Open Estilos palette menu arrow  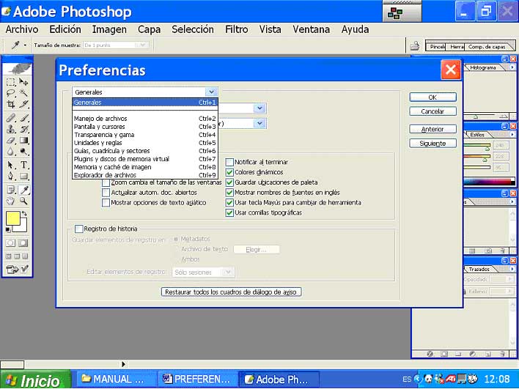512,135
